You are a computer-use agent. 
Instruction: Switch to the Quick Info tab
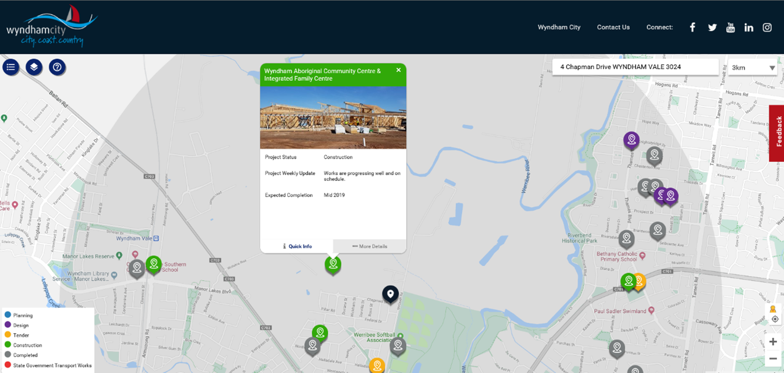(296, 247)
